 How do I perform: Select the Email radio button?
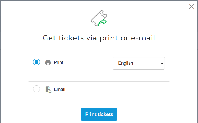coord(36,89)
